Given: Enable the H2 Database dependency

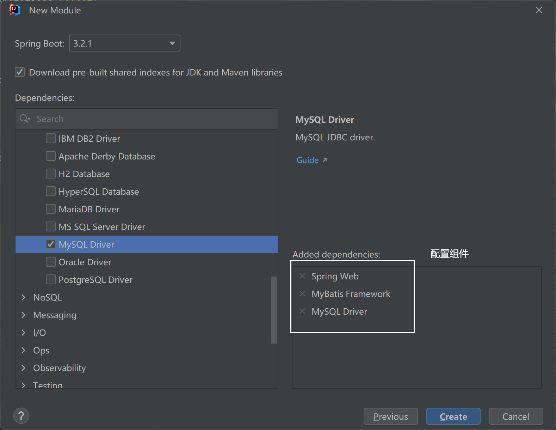Looking at the screenshot, I should pyautogui.click(x=51, y=174).
